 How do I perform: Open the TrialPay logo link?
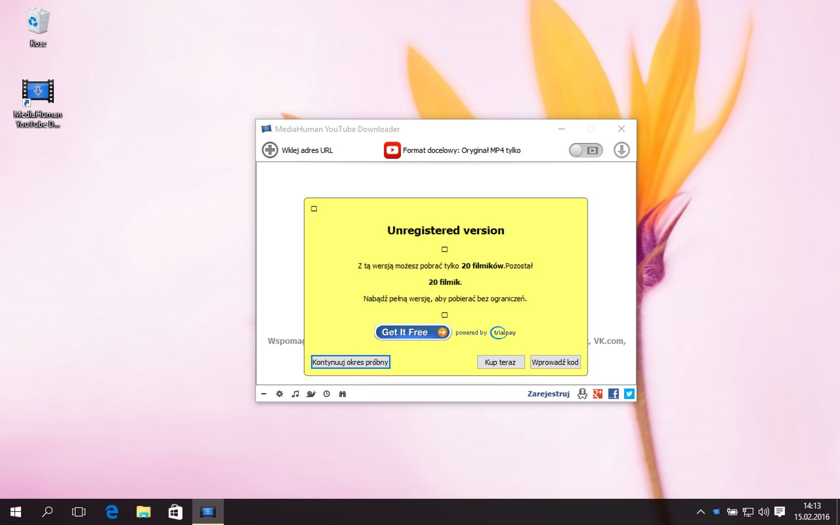(503, 333)
